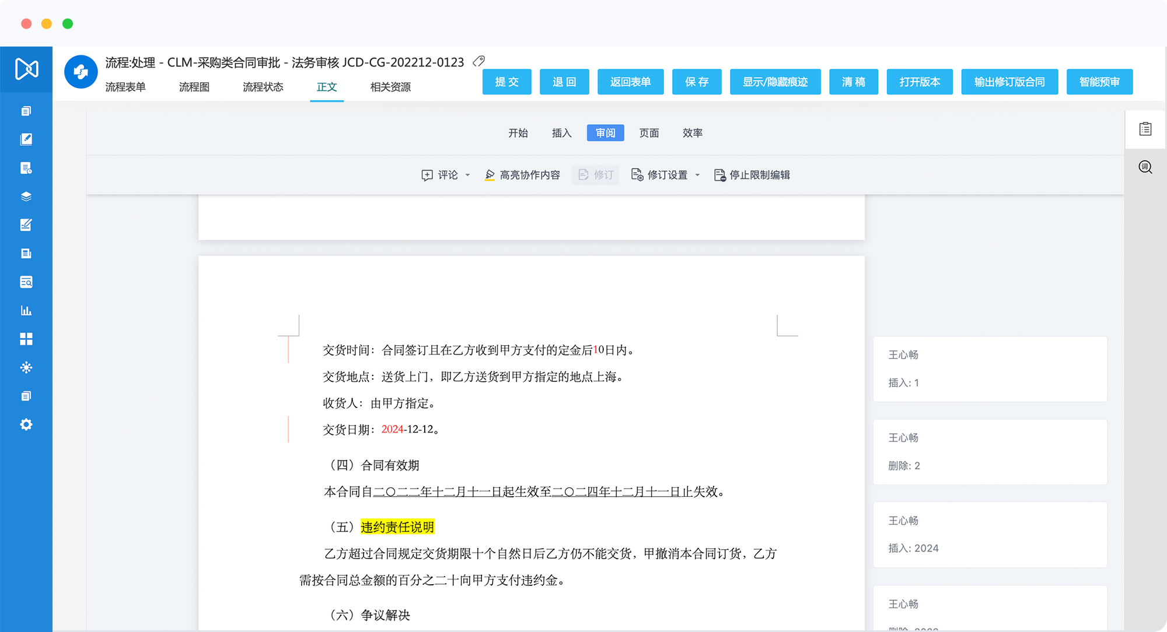The image size is (1167, 632).
Task: Switch to the 流程图 tab
Action: pos(194,87)
